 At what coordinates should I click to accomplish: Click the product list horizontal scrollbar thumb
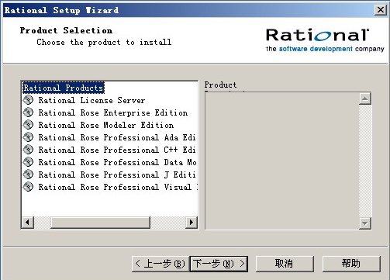(x=100, y=223)
